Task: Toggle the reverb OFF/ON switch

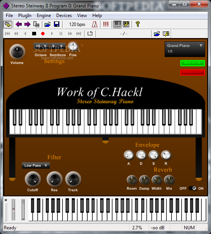Action: [x=192, y=188]
